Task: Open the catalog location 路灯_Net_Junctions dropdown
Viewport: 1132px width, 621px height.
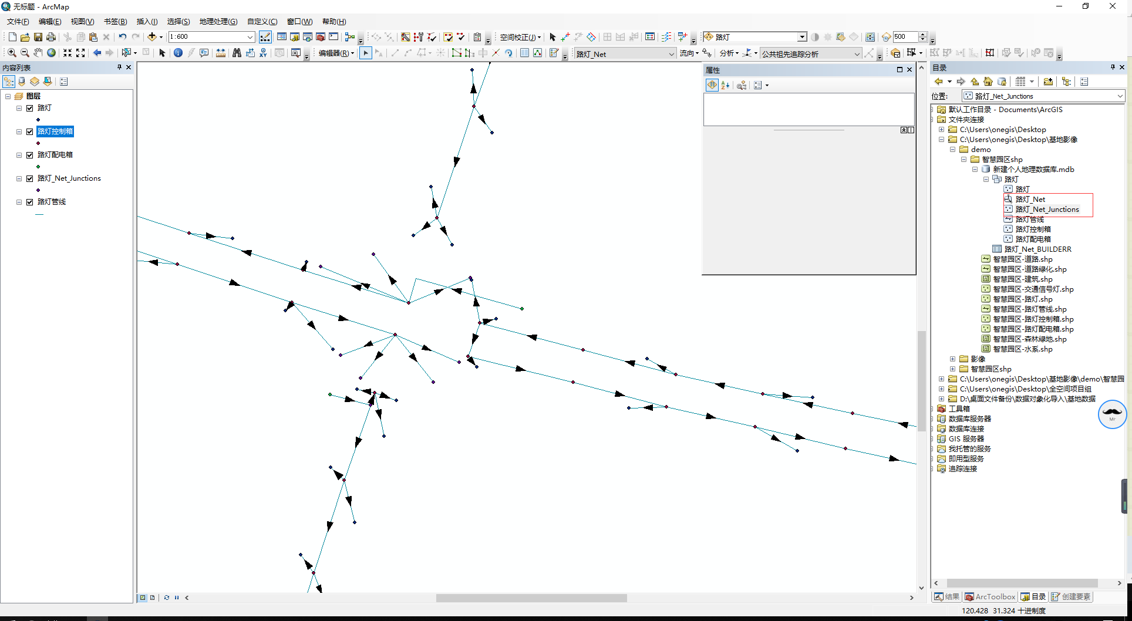Action: [1120, 96]
